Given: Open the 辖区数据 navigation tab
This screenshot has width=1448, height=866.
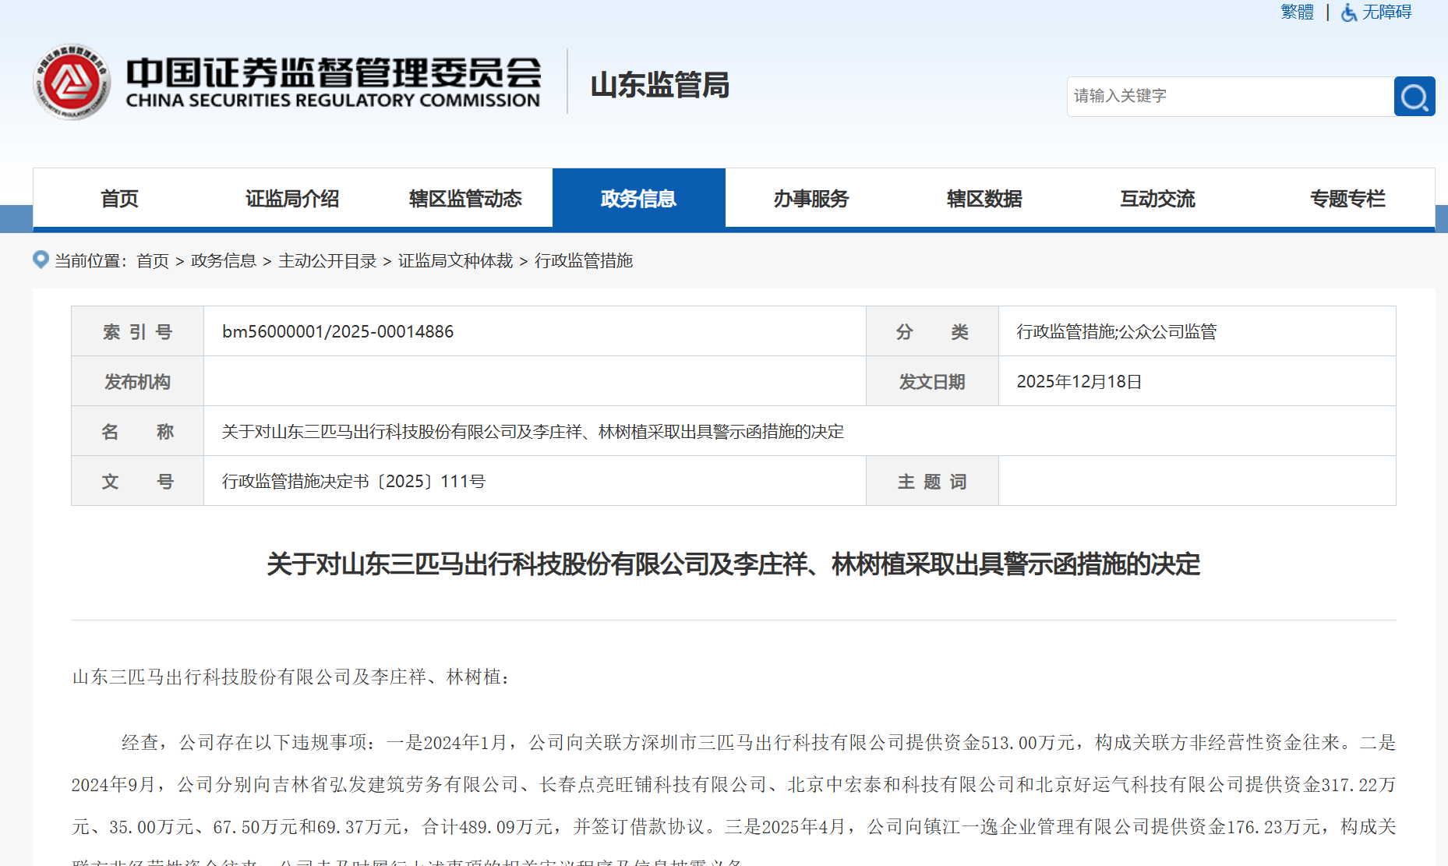Looking at the screenshot, I should (x=984, y=199).
